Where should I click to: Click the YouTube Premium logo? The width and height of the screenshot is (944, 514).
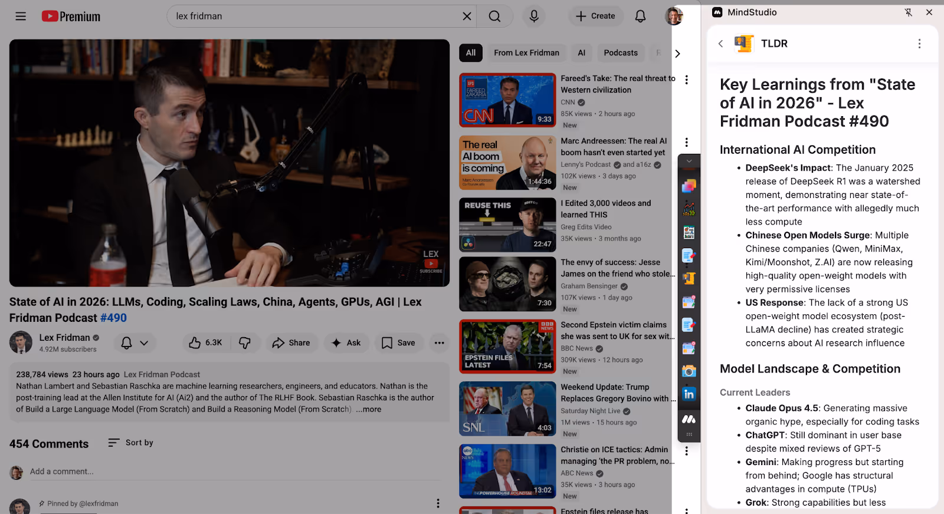[71, 17]
